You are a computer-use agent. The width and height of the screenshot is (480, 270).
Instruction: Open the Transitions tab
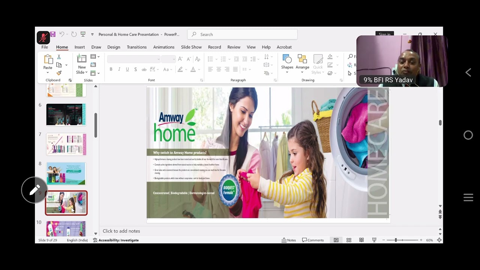[x=136, y=47]
